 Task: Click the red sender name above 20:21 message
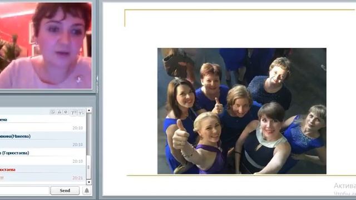(7, 169)
